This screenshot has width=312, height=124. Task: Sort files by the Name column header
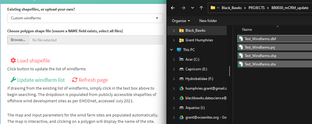point(247,29)
